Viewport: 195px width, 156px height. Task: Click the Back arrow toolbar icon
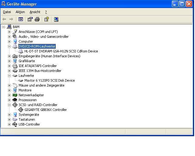tap(4, 19)
